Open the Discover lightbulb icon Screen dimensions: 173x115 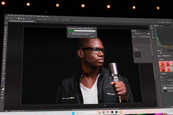click(x=168, y=22)
